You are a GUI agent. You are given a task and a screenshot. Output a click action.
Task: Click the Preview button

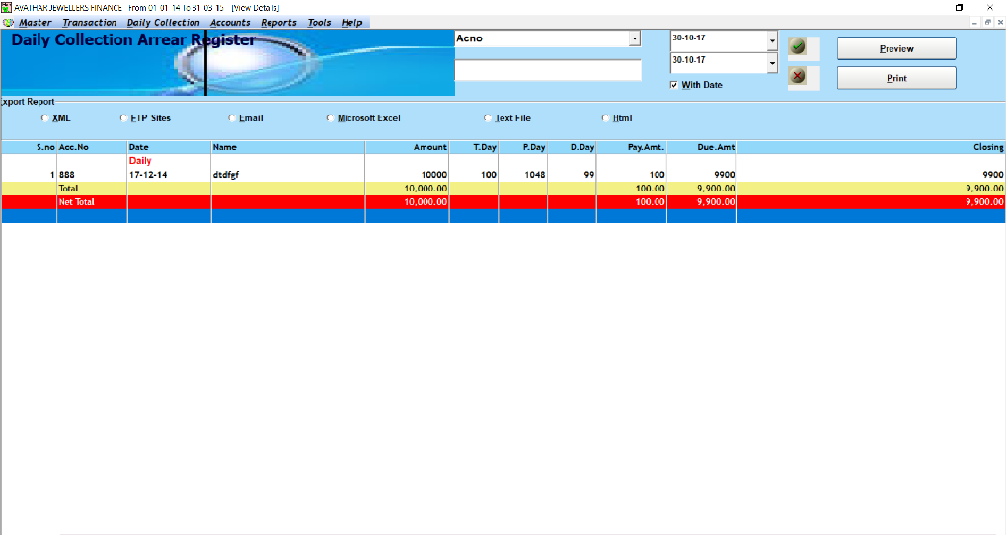895,48
